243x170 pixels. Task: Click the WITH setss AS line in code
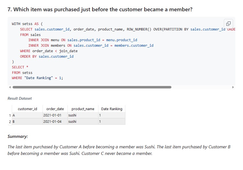click(27, 24)
